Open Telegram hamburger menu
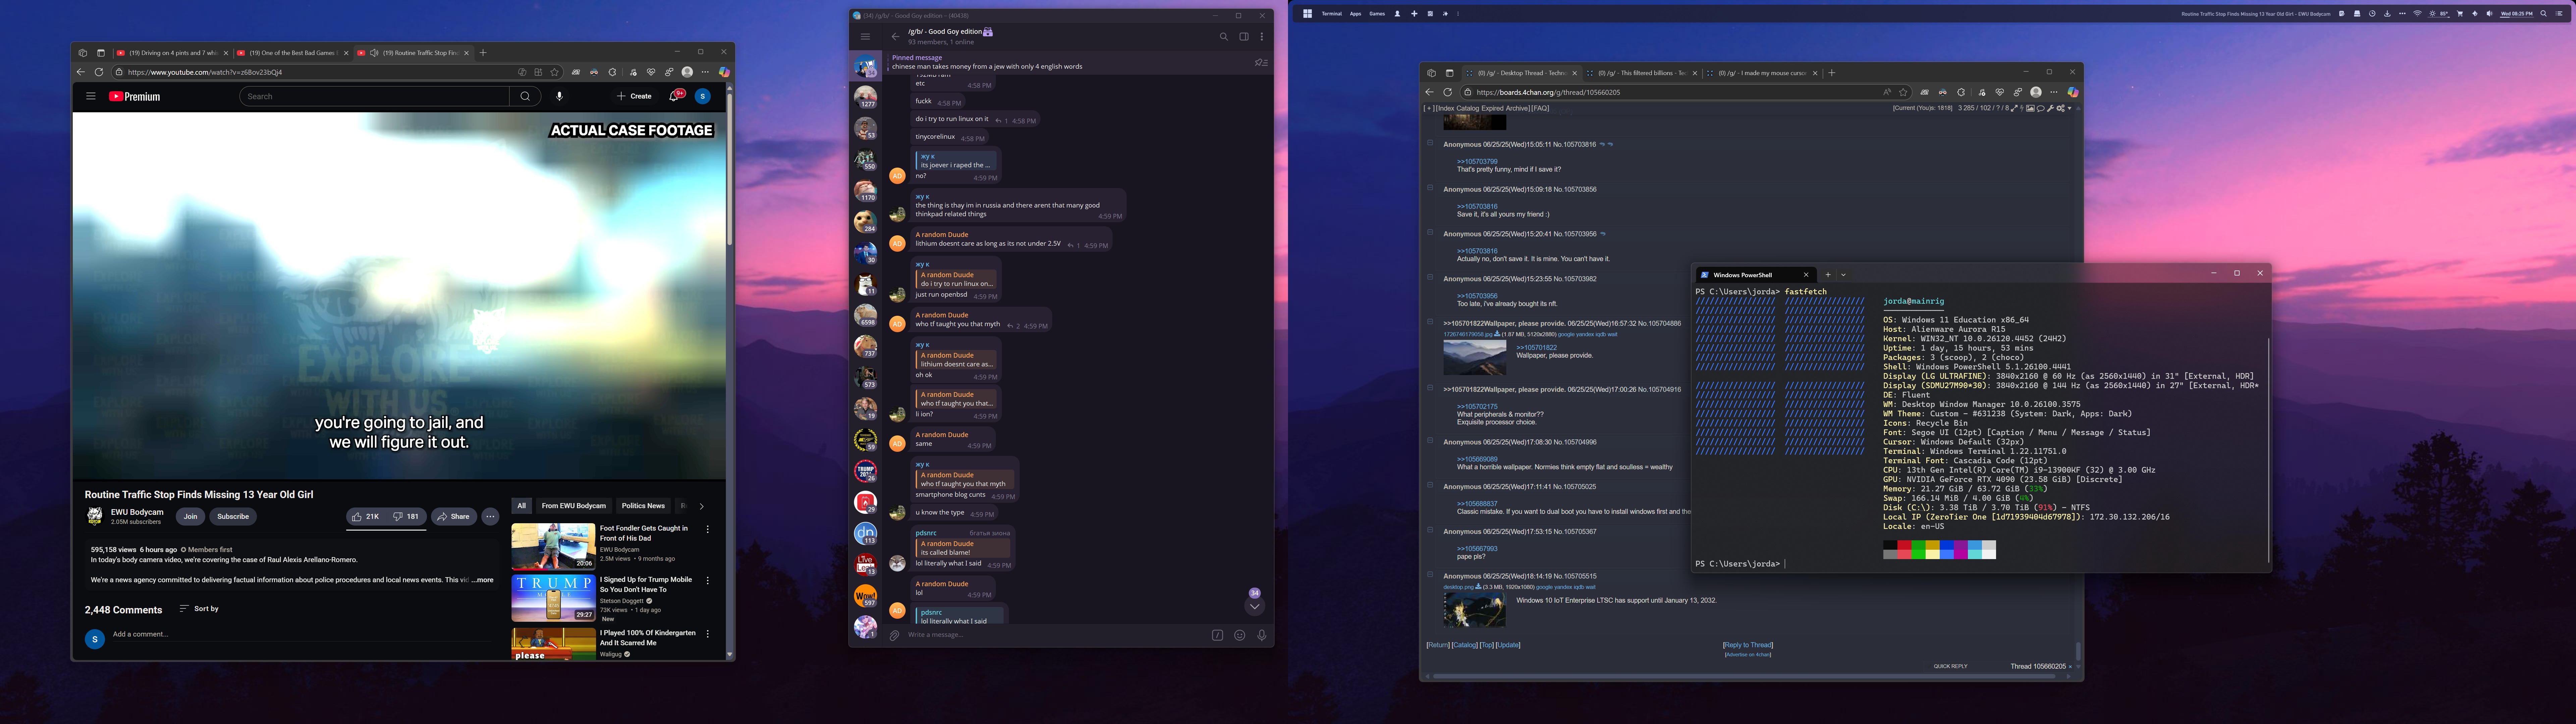The width and height of the screenshot is (2576, 724). 865,37
